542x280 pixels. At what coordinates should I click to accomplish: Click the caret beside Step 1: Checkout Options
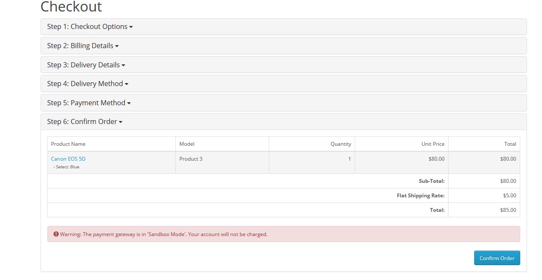tap(131, 27)
